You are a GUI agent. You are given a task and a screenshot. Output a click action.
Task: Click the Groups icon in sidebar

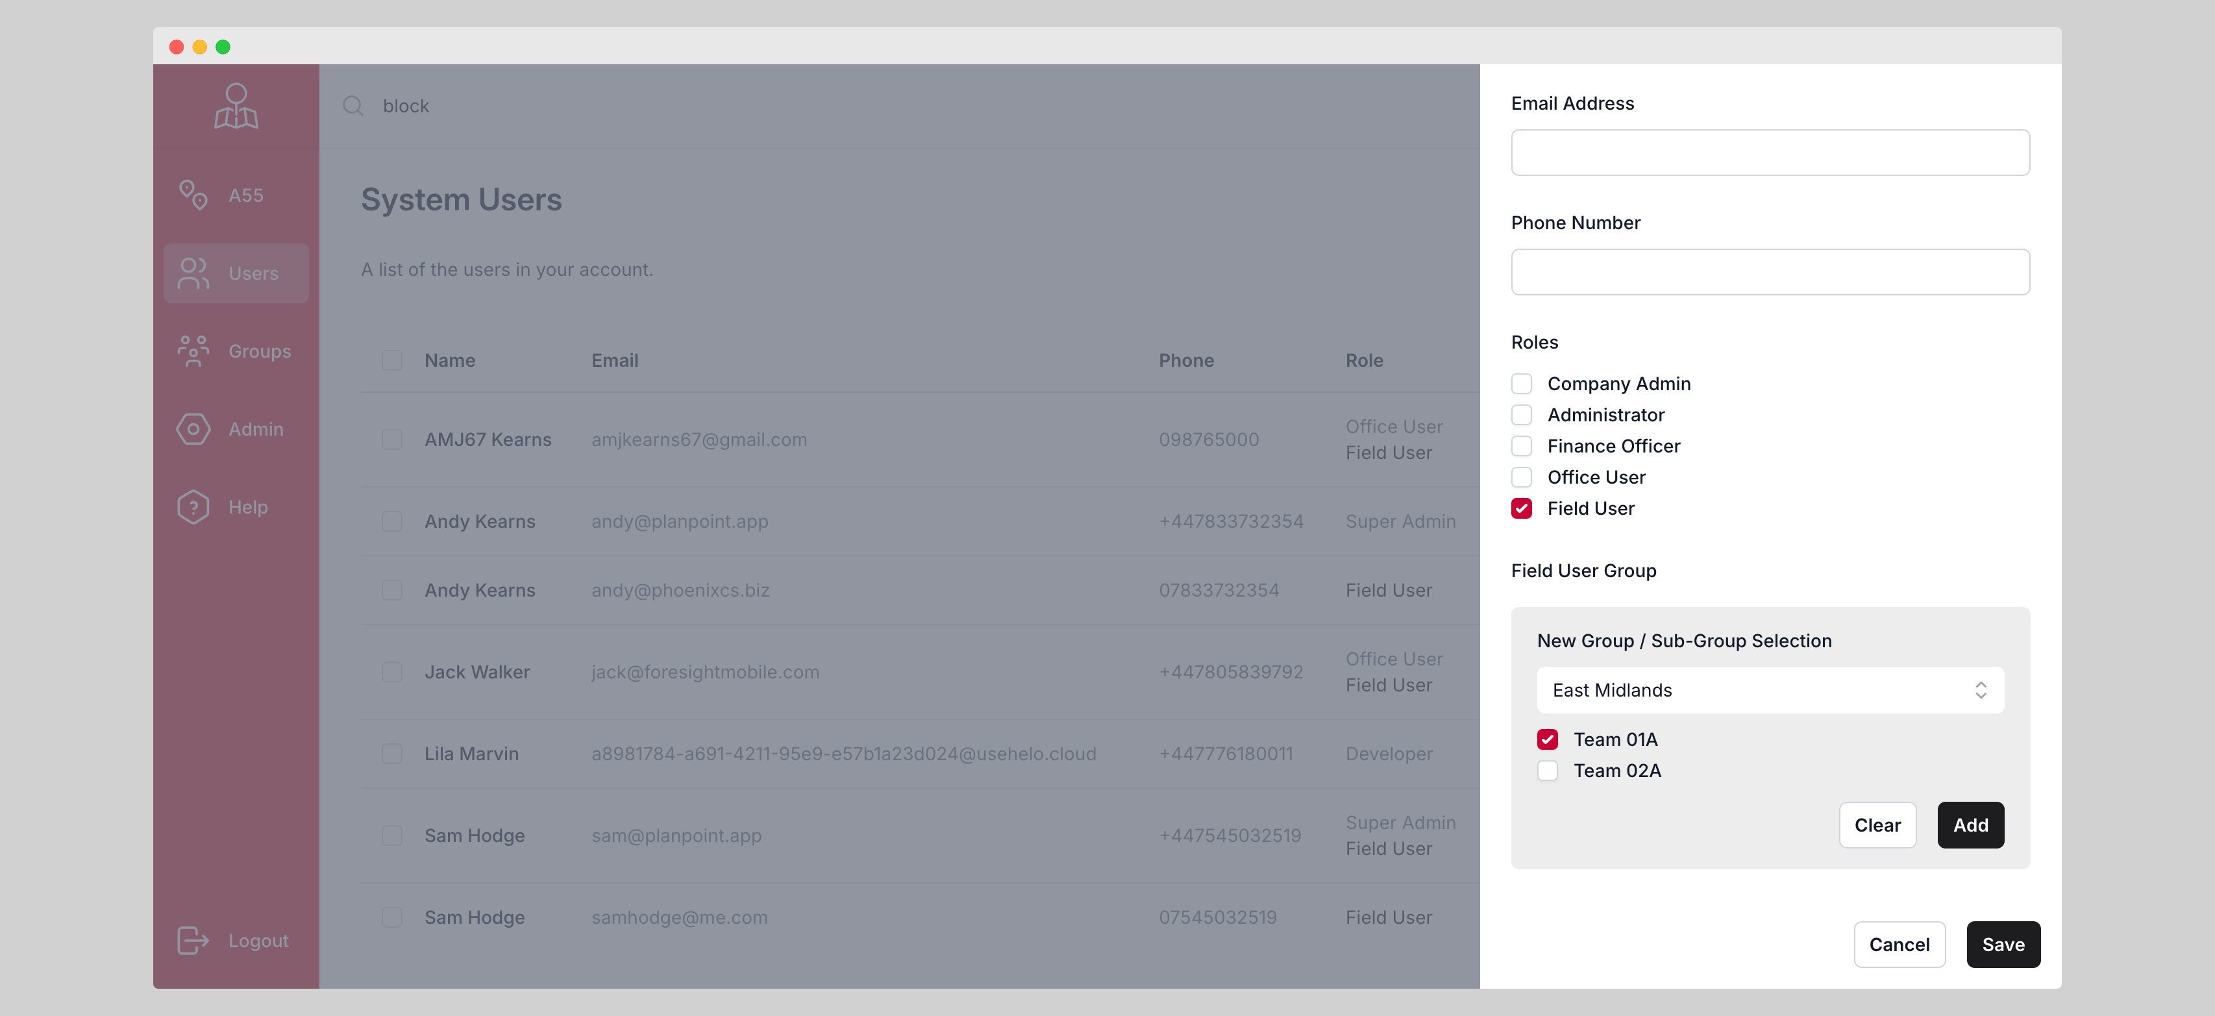click(x=193, y=351)
